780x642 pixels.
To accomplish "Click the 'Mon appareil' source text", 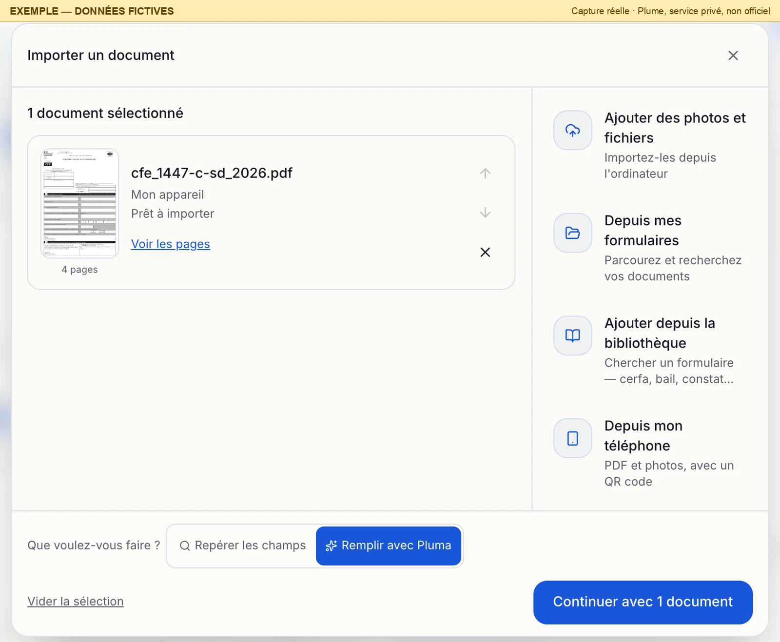I will point(167,195).
